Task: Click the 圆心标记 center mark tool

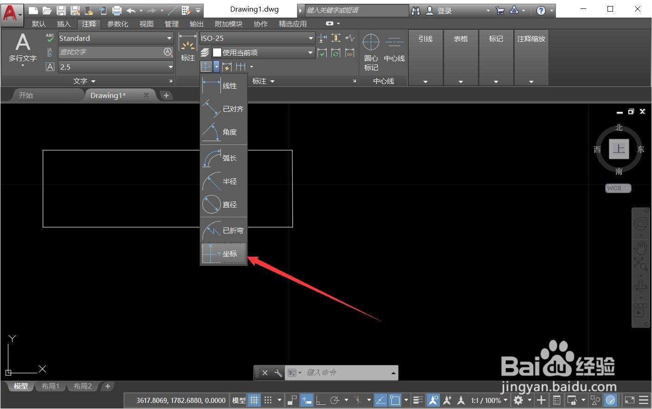Action: click(371, 52)
